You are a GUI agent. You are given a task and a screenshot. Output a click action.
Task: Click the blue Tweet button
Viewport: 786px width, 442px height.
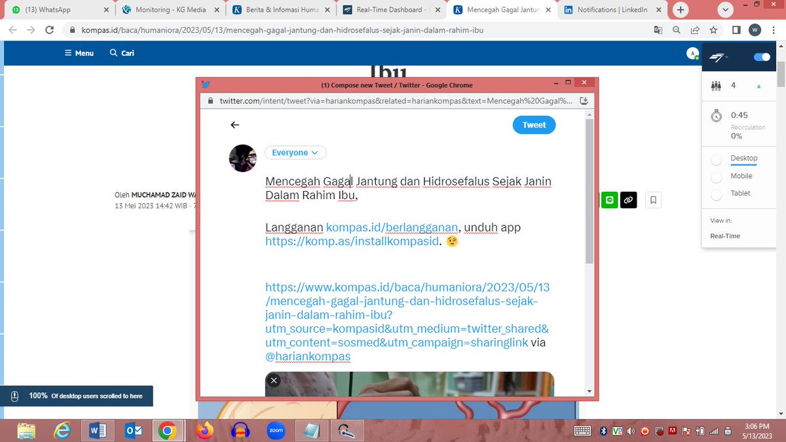[x=534, y=124]
